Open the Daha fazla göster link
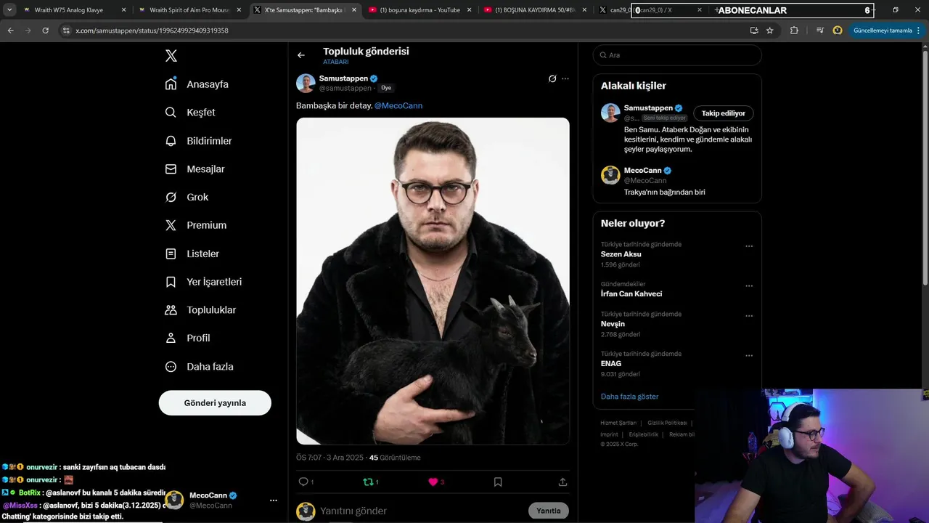The height and width of the screenshot is (523, 929). (x=629, y=397)
